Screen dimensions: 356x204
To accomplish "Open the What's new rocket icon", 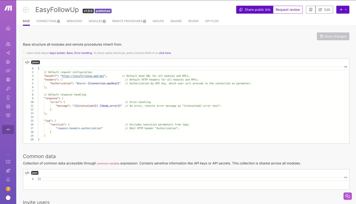I will (x=8, y=171).
